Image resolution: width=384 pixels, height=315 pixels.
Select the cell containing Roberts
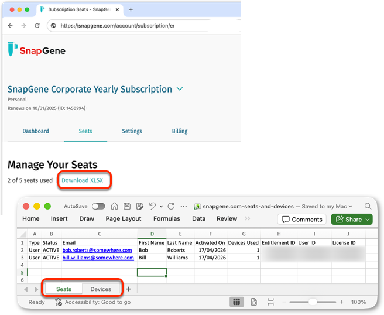pyautogui.click(x=180, y=250)
